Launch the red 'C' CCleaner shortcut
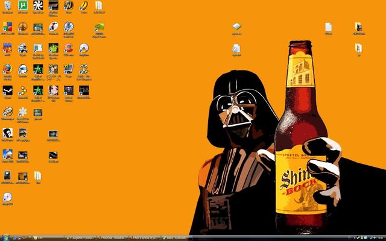Viewport: 386px width, 241px height. click(x=69, y=48)
